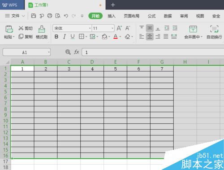Switch to the 公式 tab

(x=151, y=16)
